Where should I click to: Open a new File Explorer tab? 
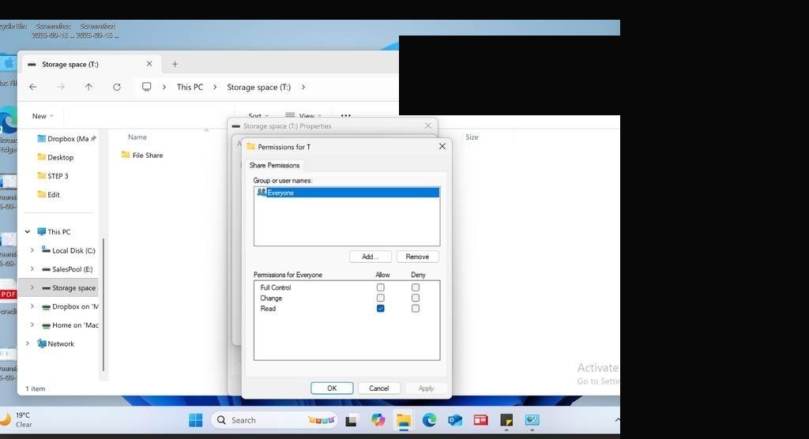[175, 64]
